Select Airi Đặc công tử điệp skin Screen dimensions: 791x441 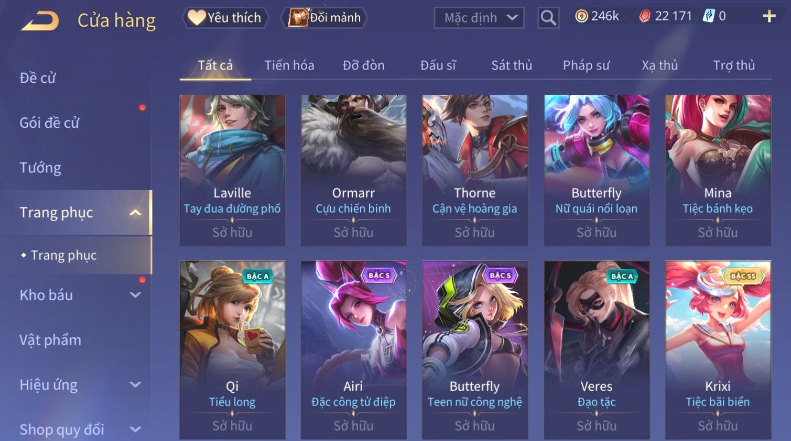[x=353, y=350]
